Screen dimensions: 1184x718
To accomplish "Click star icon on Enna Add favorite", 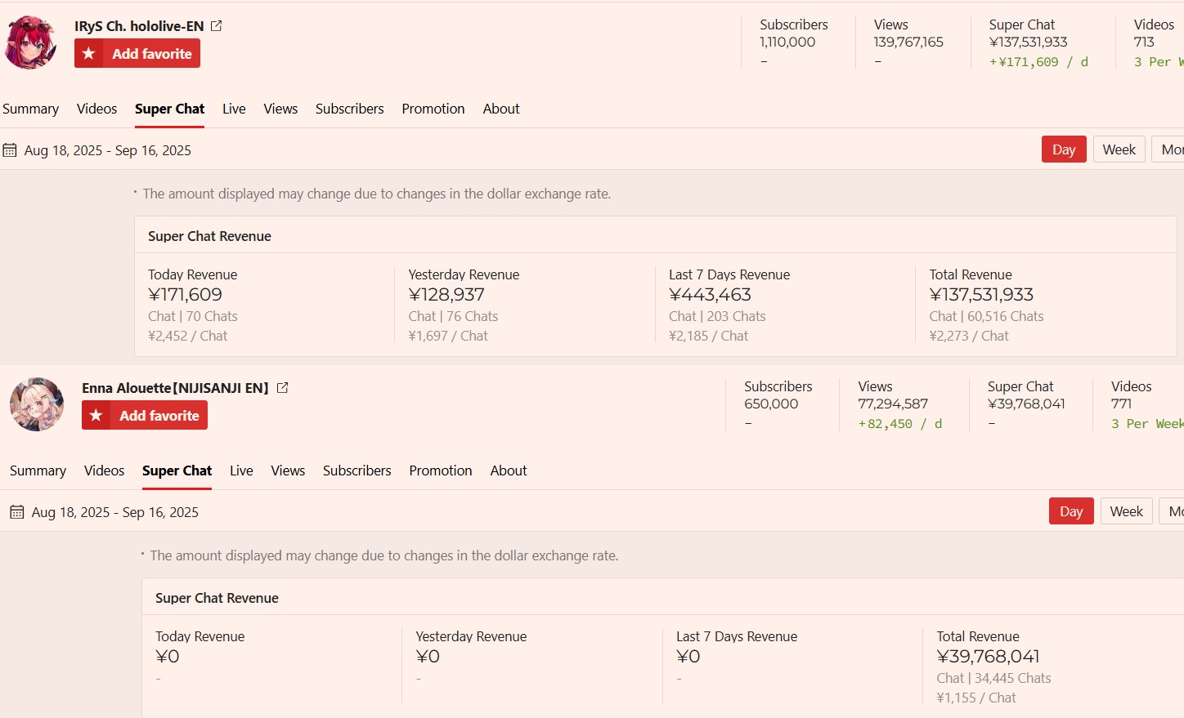I will click(x=96, y=416).
